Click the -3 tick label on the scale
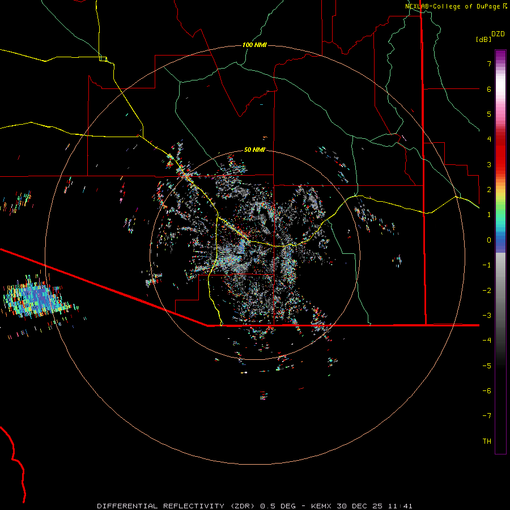510x510 pixels. 487,316
